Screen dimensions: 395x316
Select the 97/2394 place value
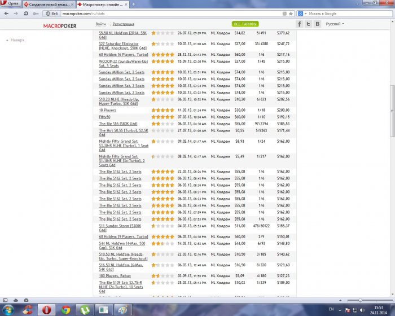click(261, 124)
